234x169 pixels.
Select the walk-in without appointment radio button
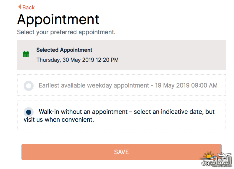(x=28, y=112)
